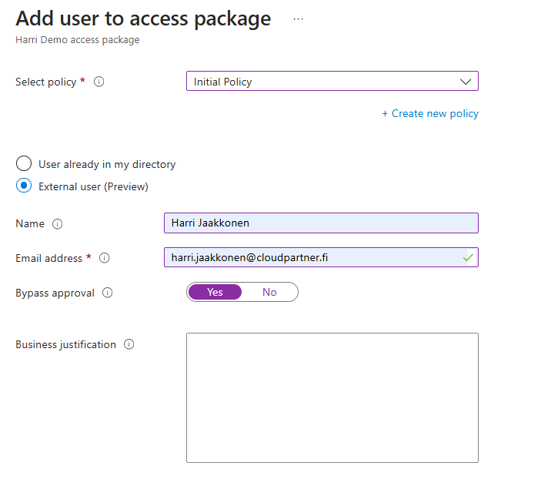Click info icon next to Bypass approval

click(x=108, y=293)
